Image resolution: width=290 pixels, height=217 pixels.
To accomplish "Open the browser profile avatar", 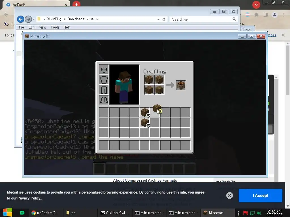I will tap(275, 15).
